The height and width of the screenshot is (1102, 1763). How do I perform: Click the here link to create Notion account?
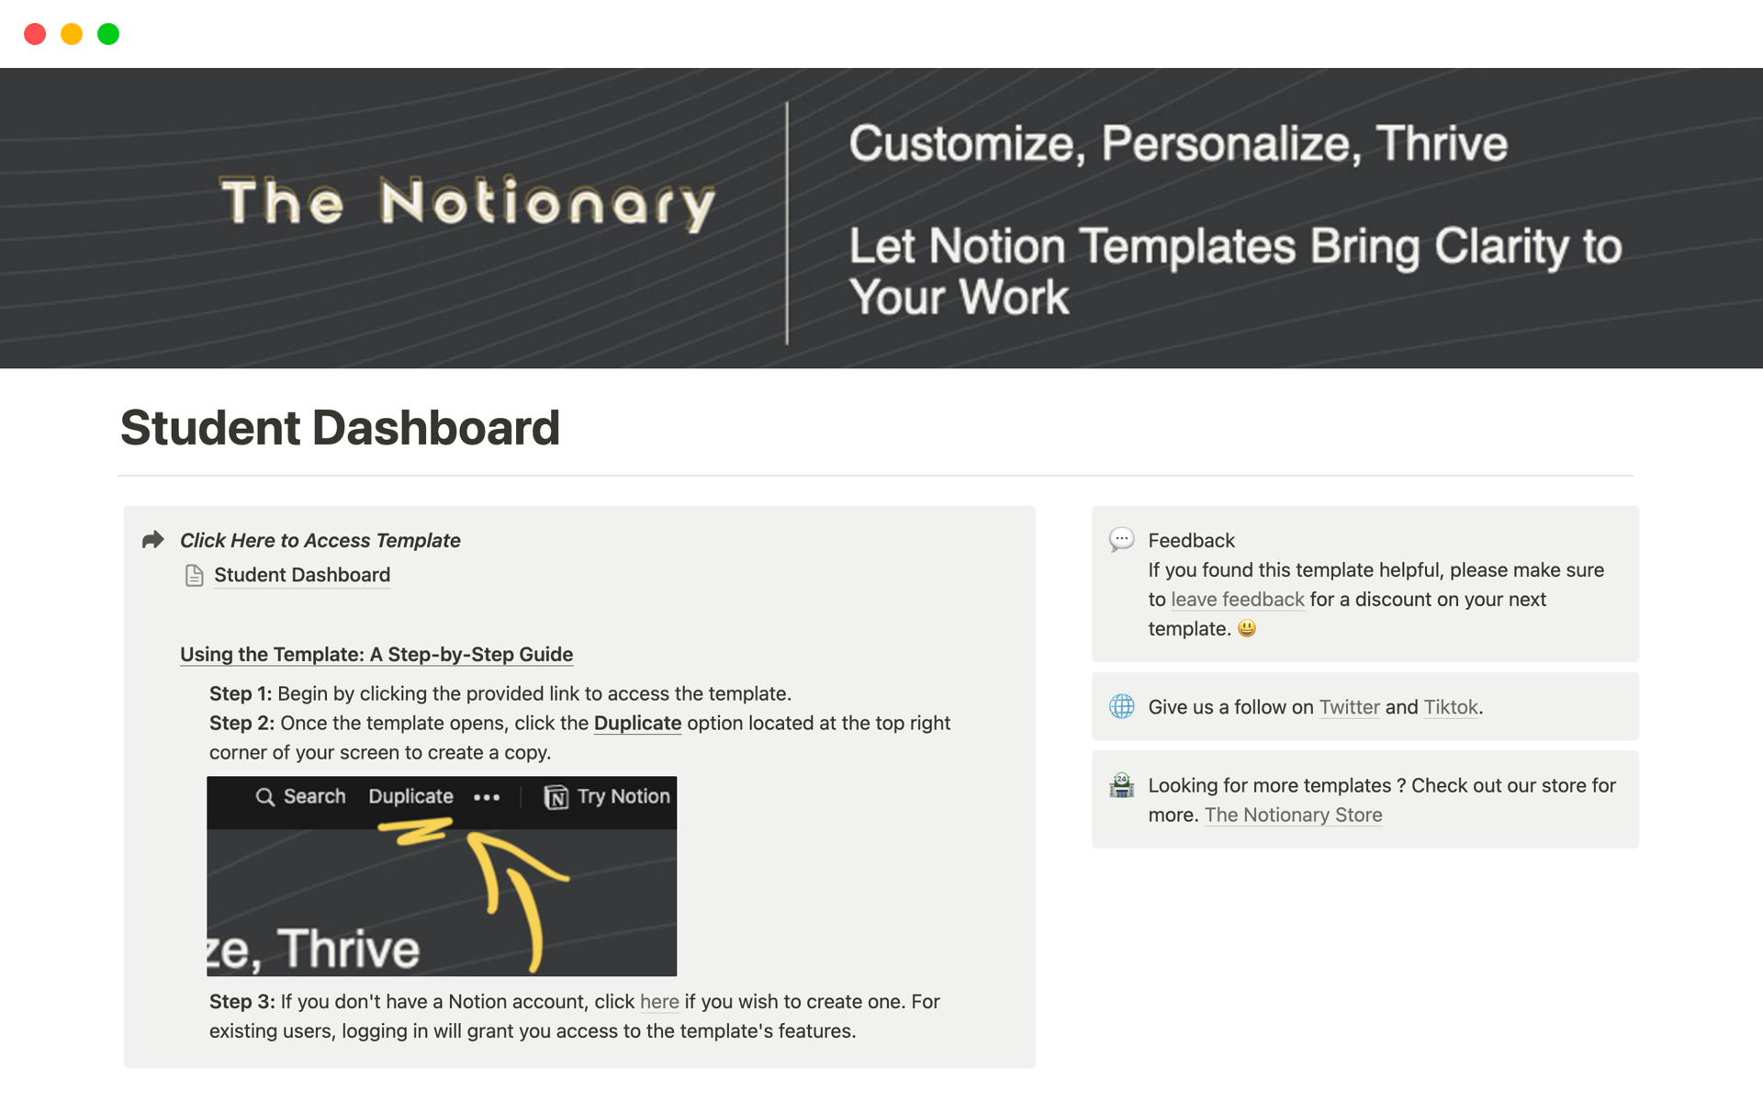pyautogui.click(x=660, y=1002)
